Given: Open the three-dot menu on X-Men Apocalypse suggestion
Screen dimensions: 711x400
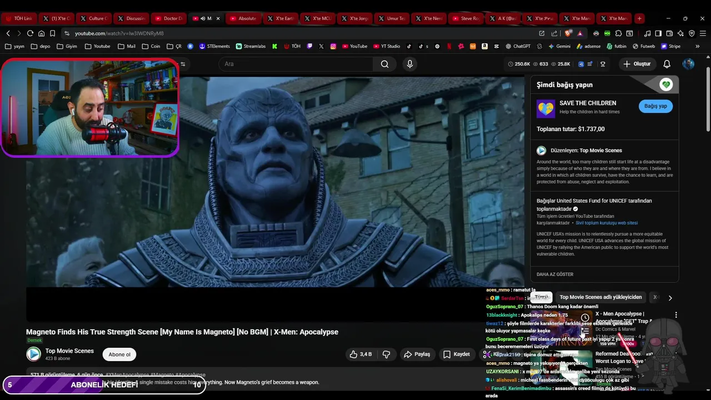Looking at the screenshot, I should pyautogui.click(x=676, y=315).
